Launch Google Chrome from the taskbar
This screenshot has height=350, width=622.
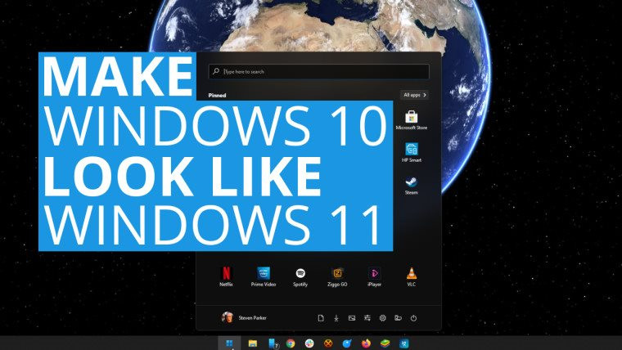(291, 343)
